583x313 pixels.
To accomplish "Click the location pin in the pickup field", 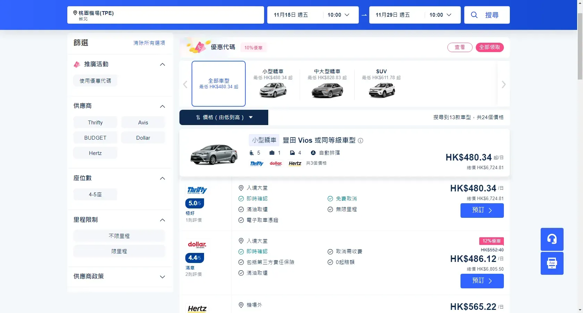I will click(75, 13).
